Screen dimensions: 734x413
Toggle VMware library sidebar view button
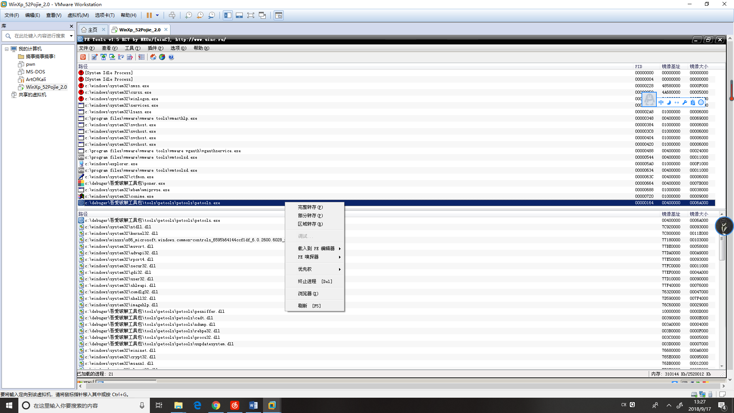[228, 15]
